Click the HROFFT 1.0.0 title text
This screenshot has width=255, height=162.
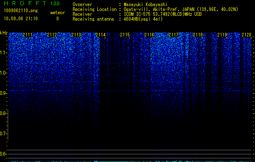tap(32, 3)
